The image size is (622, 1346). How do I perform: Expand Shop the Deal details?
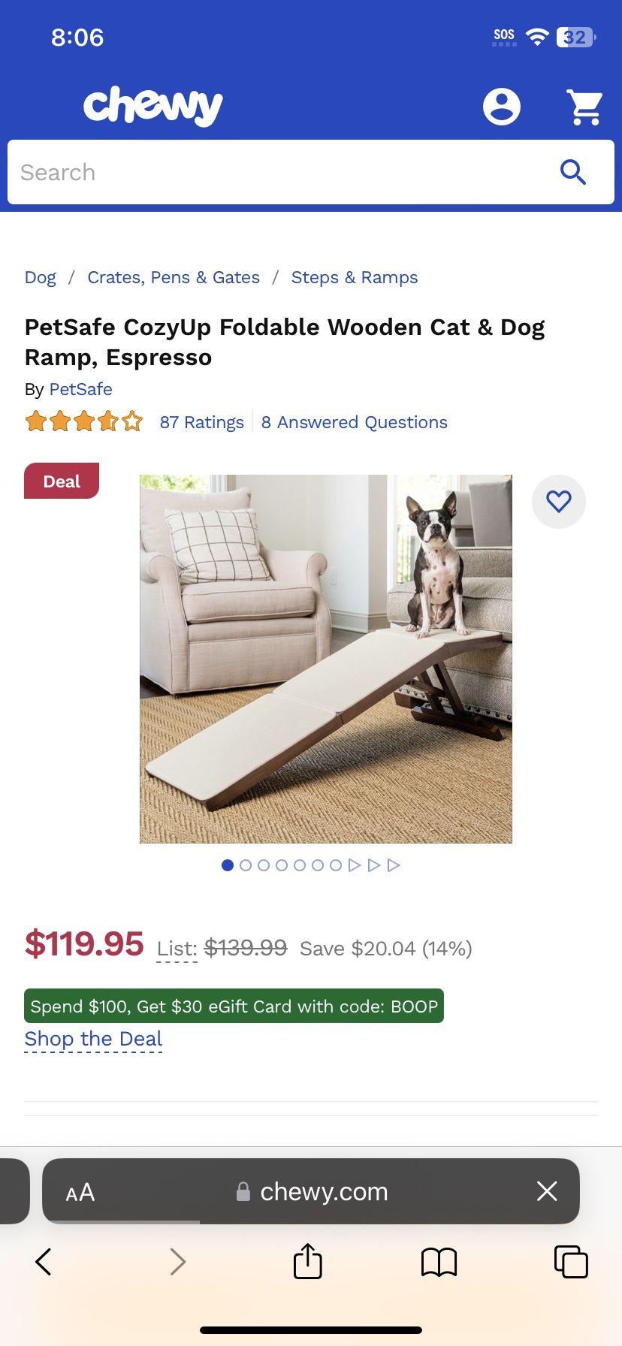click(x=93, y=1039)
